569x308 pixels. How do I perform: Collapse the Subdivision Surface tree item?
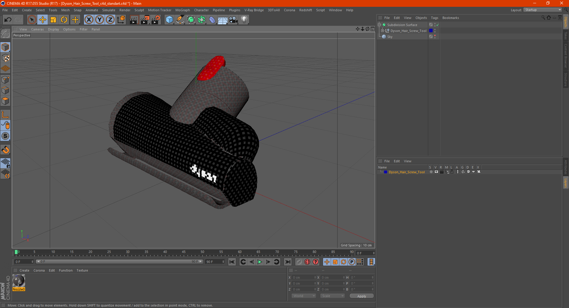tap(379, 25)
